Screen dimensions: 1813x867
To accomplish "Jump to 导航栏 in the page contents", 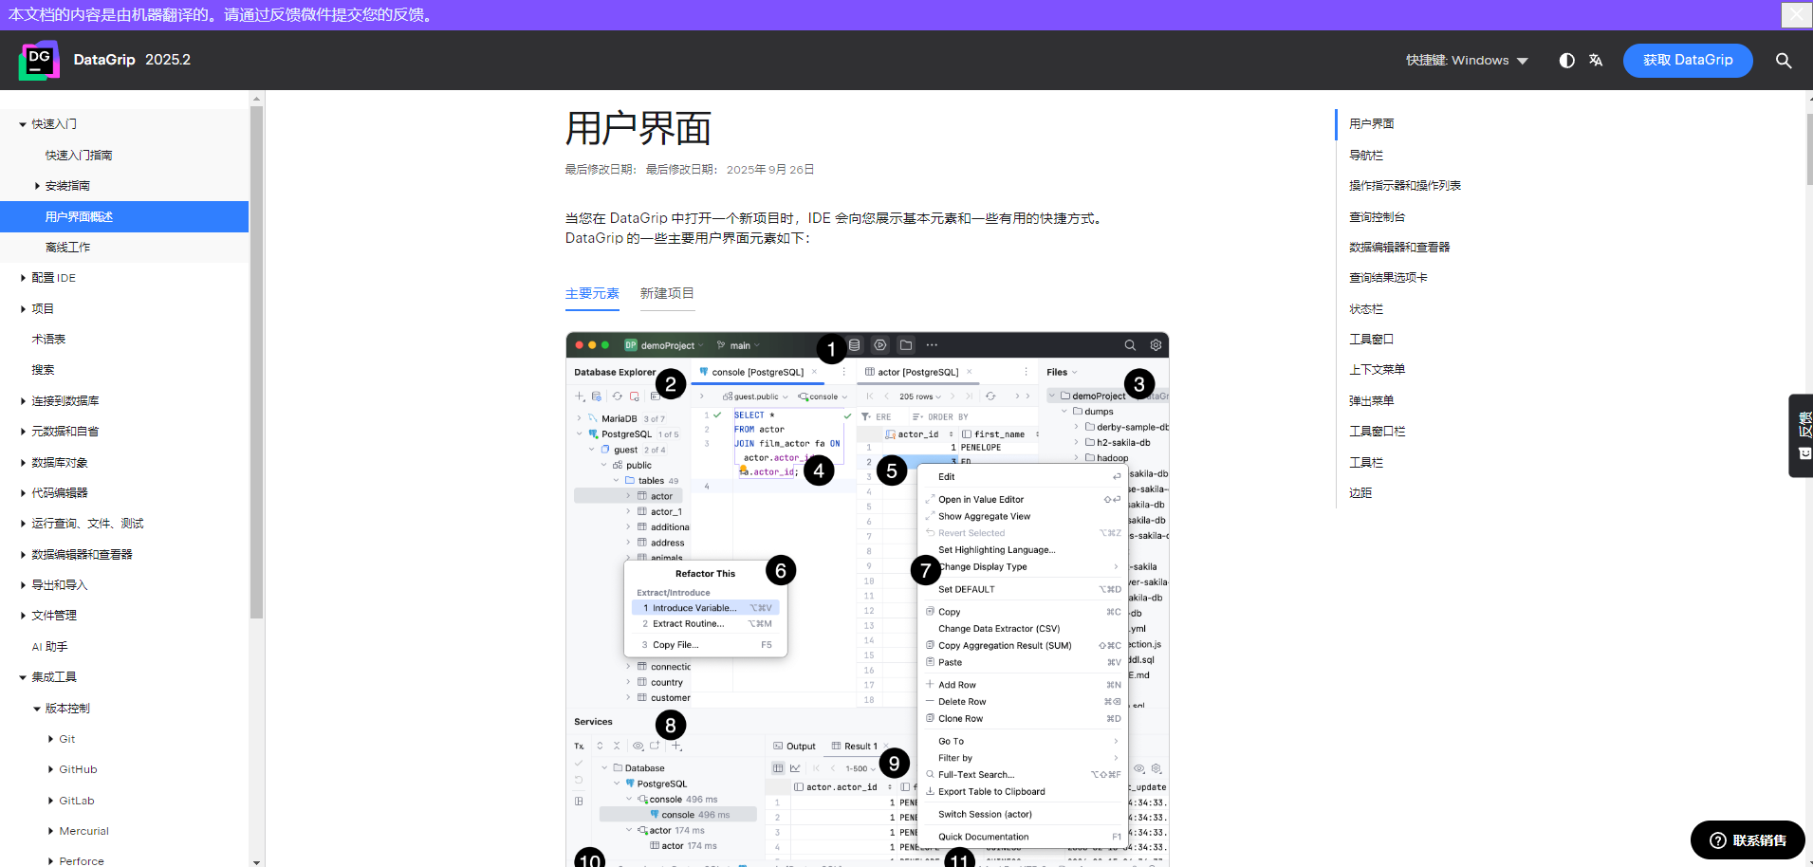I will pos(1366,156).
